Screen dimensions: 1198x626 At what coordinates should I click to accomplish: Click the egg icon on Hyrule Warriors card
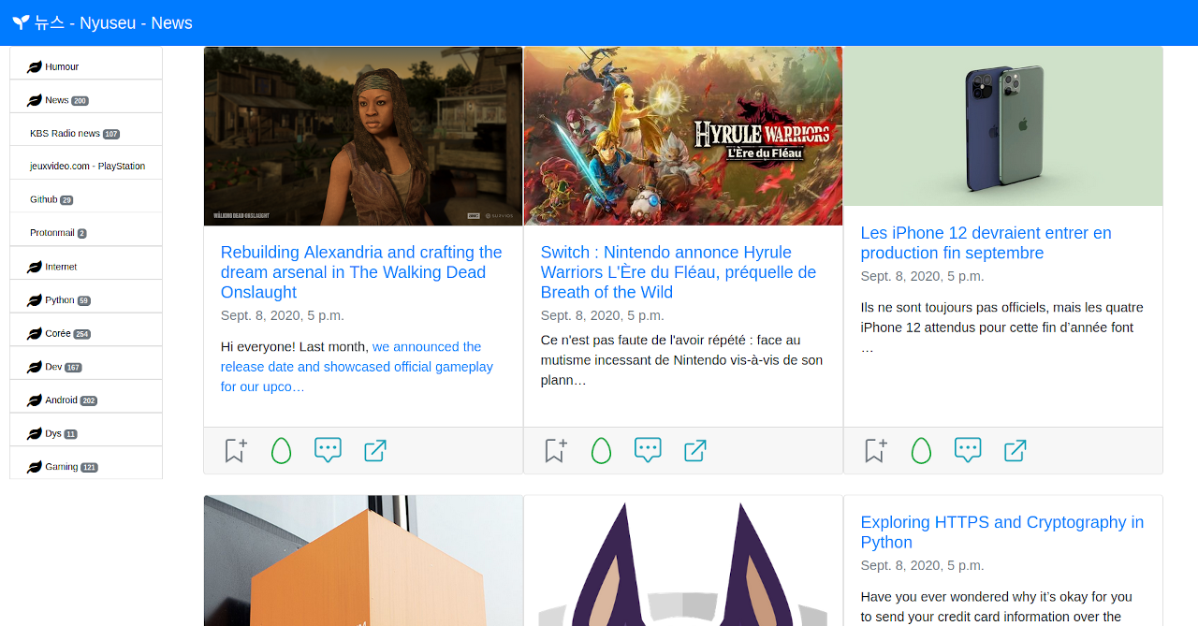point(601,450)
